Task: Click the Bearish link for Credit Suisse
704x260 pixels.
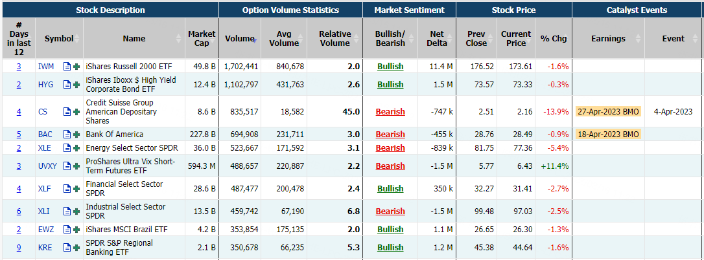Action: [390, 112]
